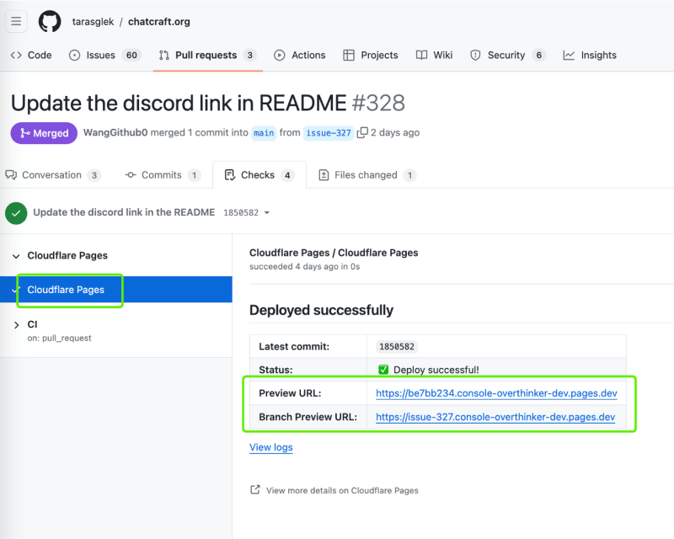Click the Security shield icon
This screenshot has width=674, height=539.
tap(475, 55)
